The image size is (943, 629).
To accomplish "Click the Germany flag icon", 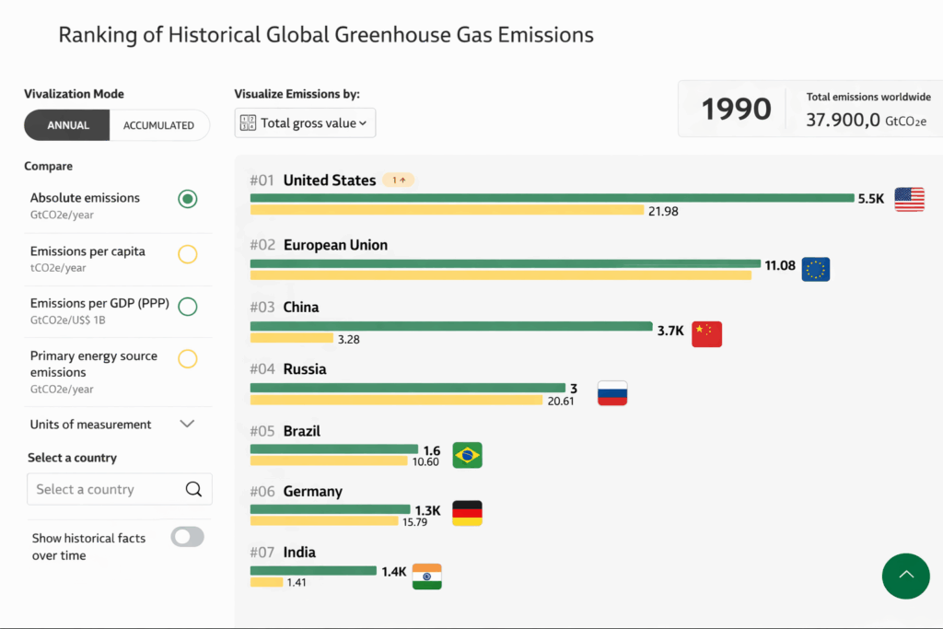I will 467,514.
